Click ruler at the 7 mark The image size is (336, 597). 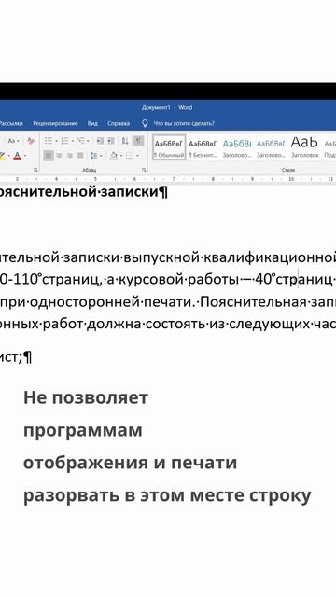pyautogui.click(x=174, y=179)
